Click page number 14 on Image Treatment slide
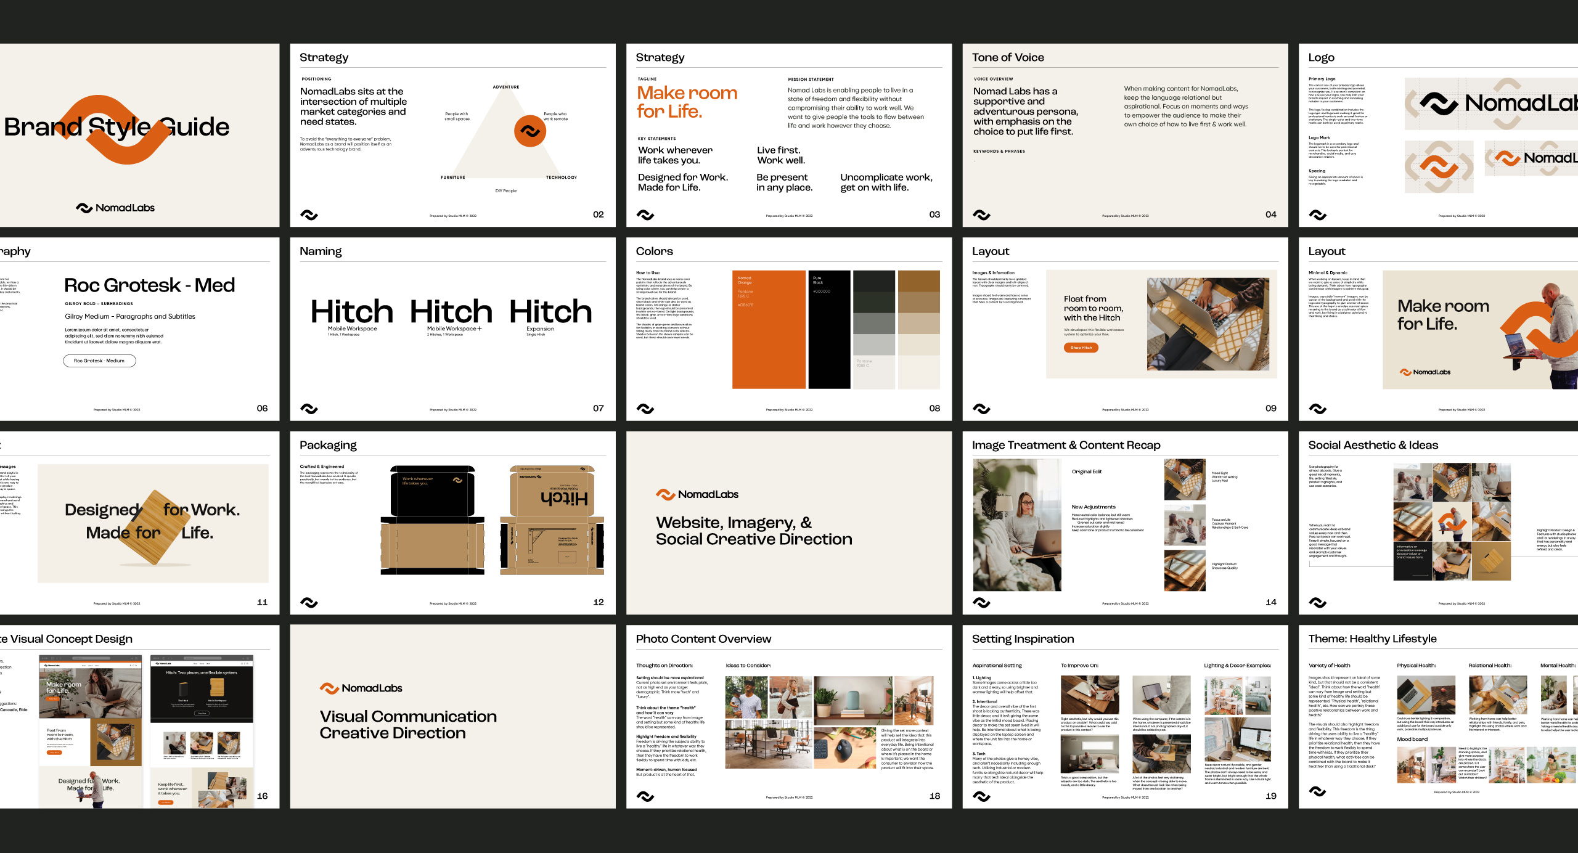This screenshot has height=853, width=1578. click(x=1271, y=602)
